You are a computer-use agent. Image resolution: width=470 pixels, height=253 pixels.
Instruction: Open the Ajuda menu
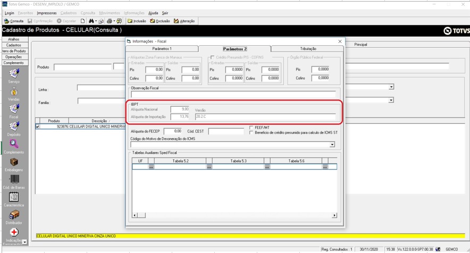pyautogui.click(x=153, y=13)
